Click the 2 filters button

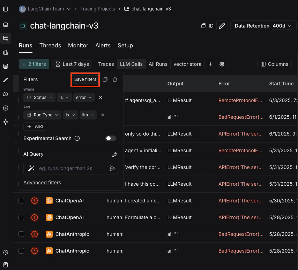(x=34, y=64)
